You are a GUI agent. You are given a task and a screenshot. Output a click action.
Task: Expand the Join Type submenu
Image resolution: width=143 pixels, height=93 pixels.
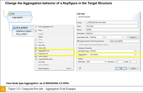[x=72, y=62]
